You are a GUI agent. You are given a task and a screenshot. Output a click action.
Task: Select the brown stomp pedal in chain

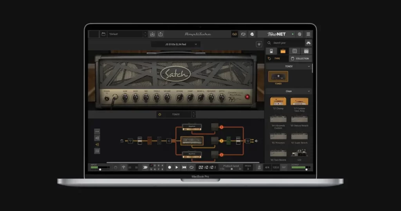tap(150, 140)
